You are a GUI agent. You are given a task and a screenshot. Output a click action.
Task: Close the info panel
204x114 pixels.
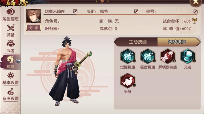195,2
